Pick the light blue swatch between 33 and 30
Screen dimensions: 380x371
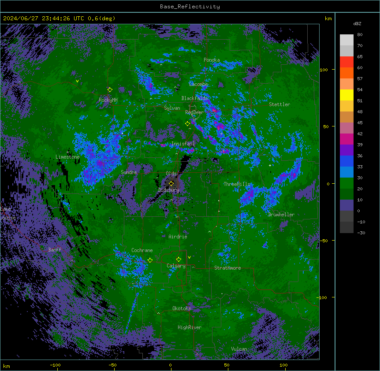coord(346,172)
